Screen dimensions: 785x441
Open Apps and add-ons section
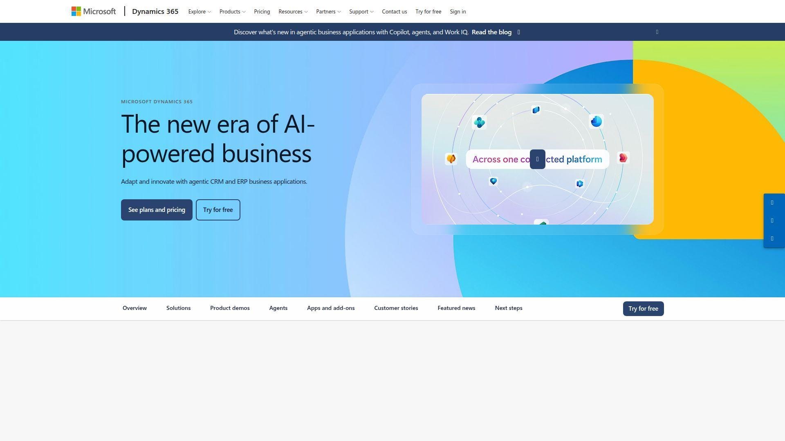(x=331, y=308)
